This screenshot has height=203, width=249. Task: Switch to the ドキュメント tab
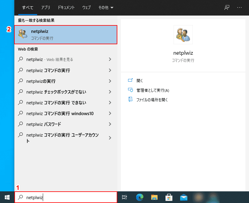click(66, 7)
